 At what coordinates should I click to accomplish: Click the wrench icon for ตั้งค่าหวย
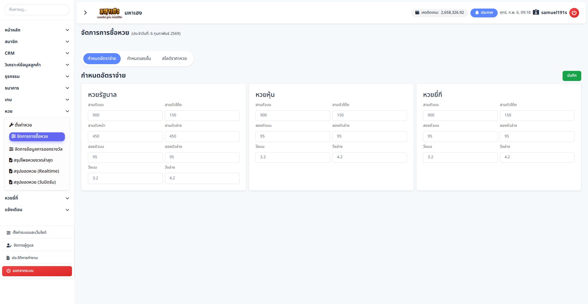pos(11,125)
